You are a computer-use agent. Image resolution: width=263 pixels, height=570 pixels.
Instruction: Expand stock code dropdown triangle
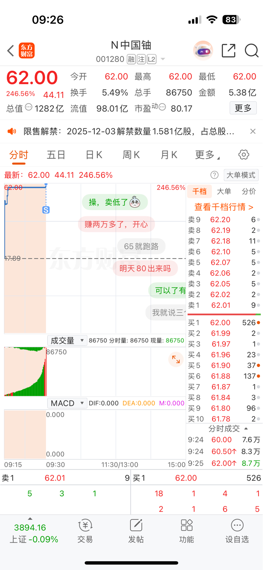click(163, 59)
